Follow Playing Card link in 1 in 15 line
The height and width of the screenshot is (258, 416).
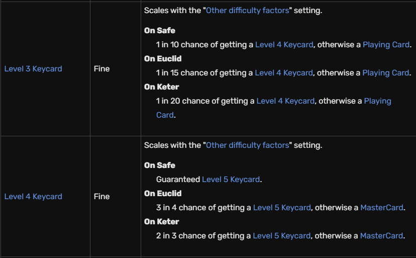tap(386, 73)
